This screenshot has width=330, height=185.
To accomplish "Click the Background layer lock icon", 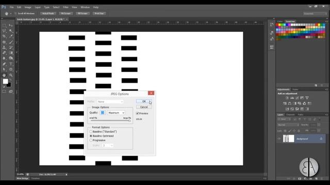I will (x=321, y=139).
